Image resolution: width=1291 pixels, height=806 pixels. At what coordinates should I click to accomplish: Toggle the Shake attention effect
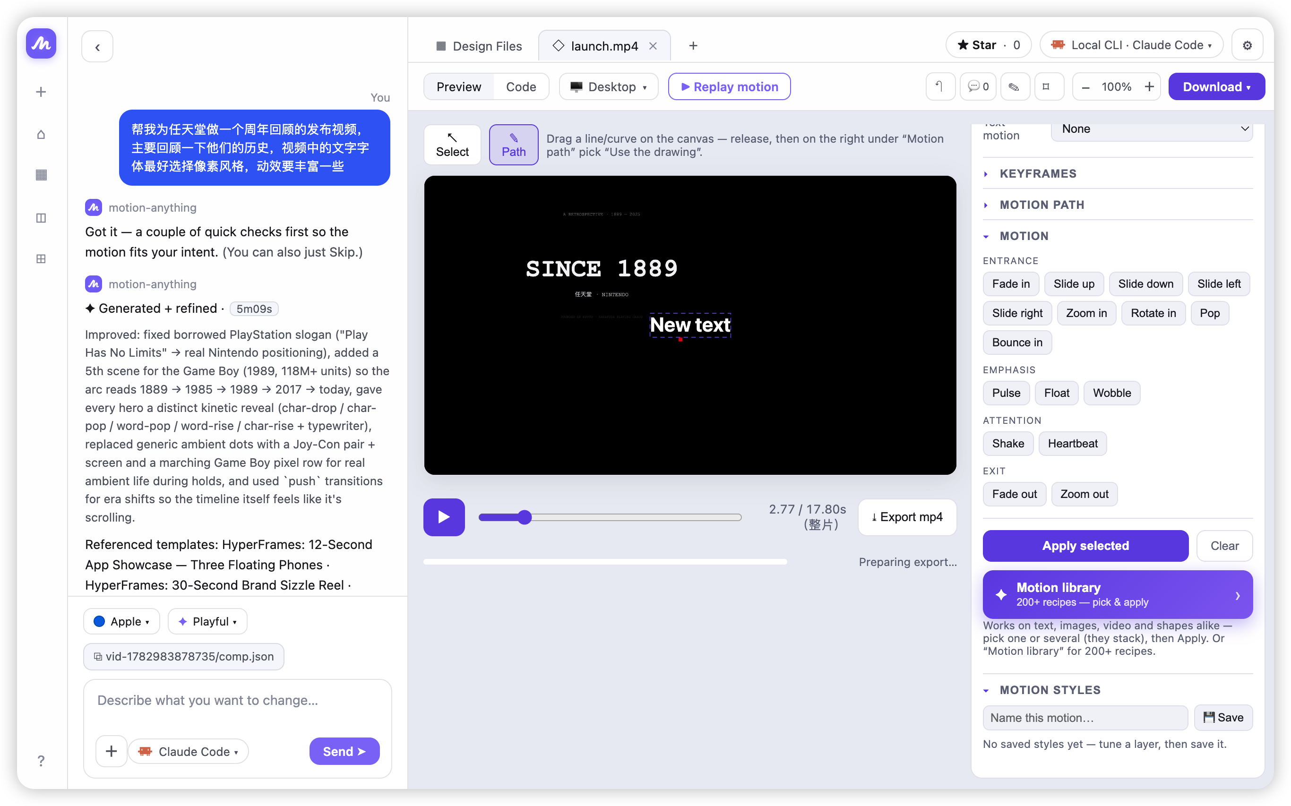pyautogui.click(x=1007, y=444)
